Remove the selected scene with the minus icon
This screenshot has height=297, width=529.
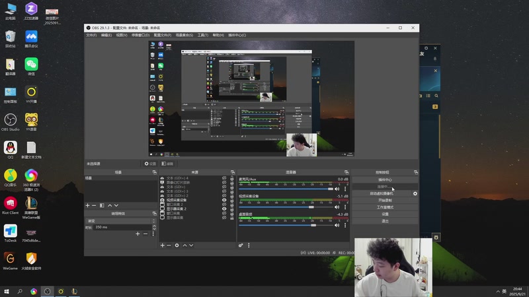coord(94,205)
